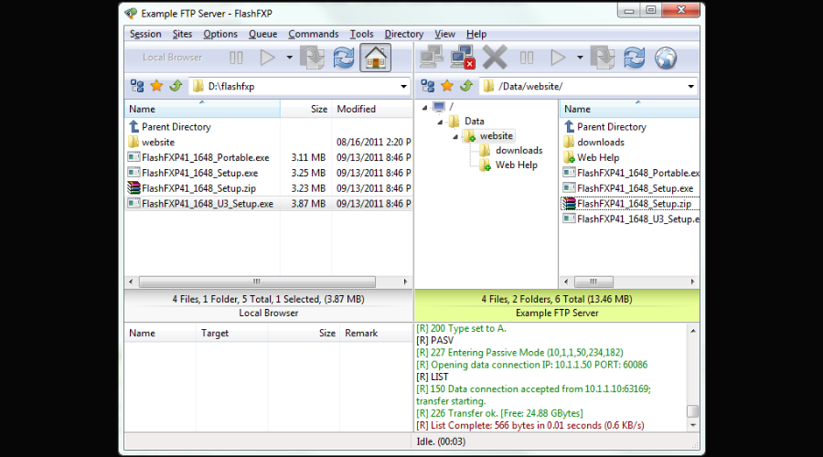
Task: Click the remote pane play button
Action: [558, 58]
